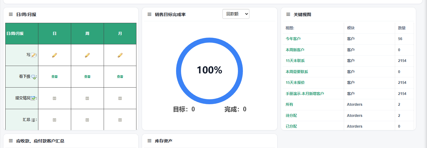Open monthly summary icon in 汇总 row
The height and width of the screenshot is (148, 427).
tap(120, 120)
